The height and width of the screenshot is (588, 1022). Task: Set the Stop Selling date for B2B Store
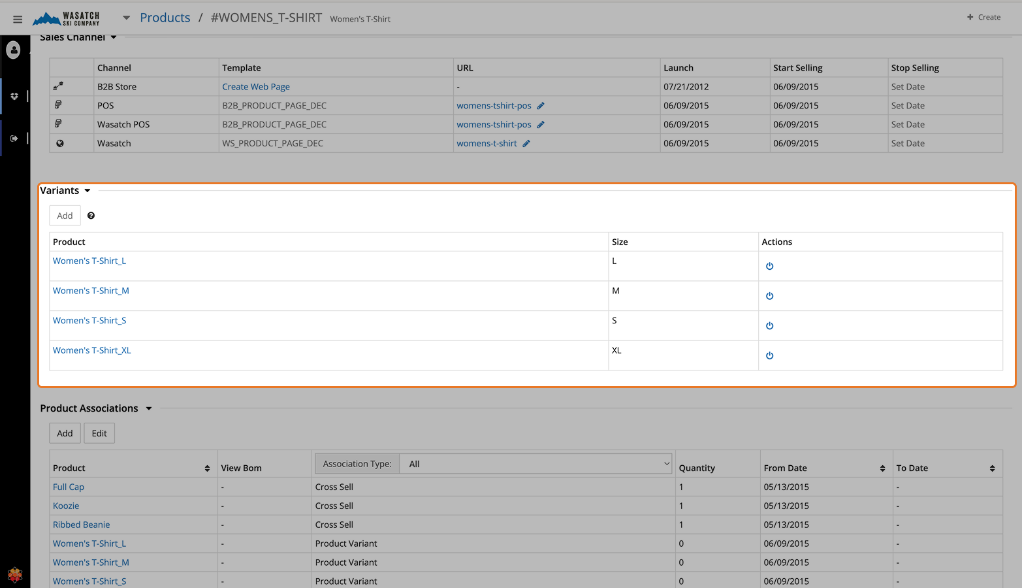[908, 87]
